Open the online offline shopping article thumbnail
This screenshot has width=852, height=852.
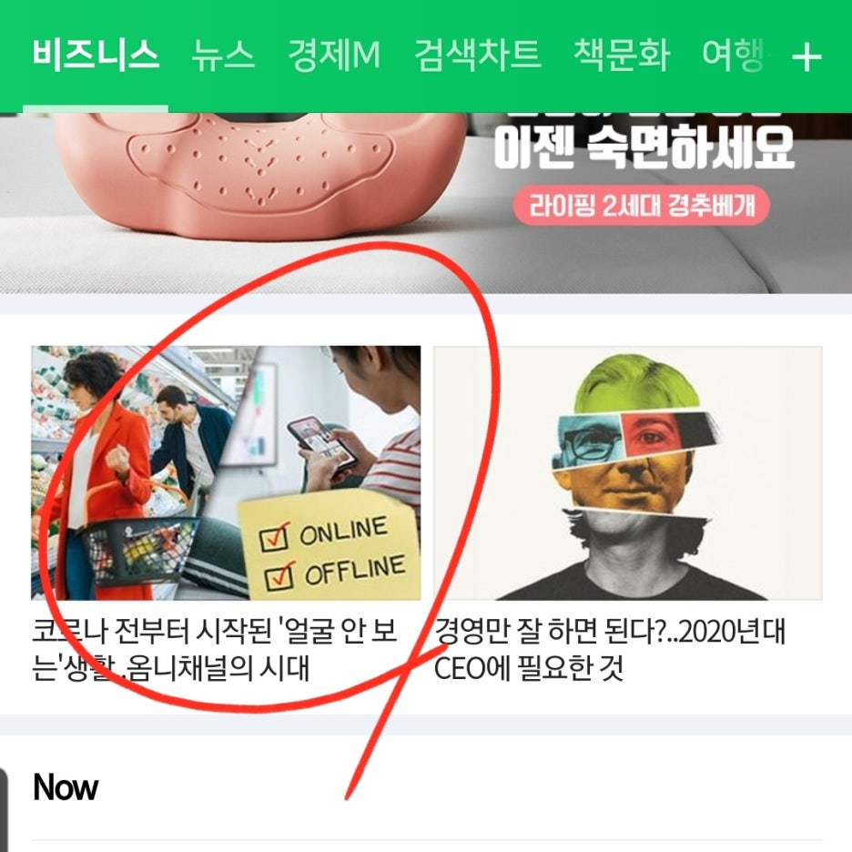pyautogui.click(x=226, y=472)
